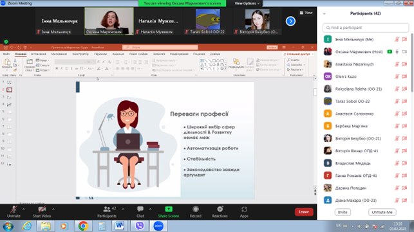Open Windows Start button
The image size is (414, 232).
pos(8,226)
